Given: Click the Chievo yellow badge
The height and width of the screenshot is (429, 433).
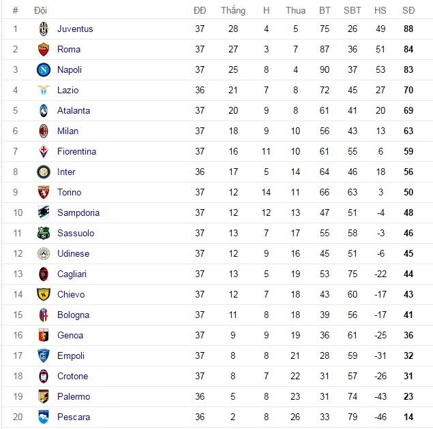Looking at the screenshot, I should pos(44,295).
